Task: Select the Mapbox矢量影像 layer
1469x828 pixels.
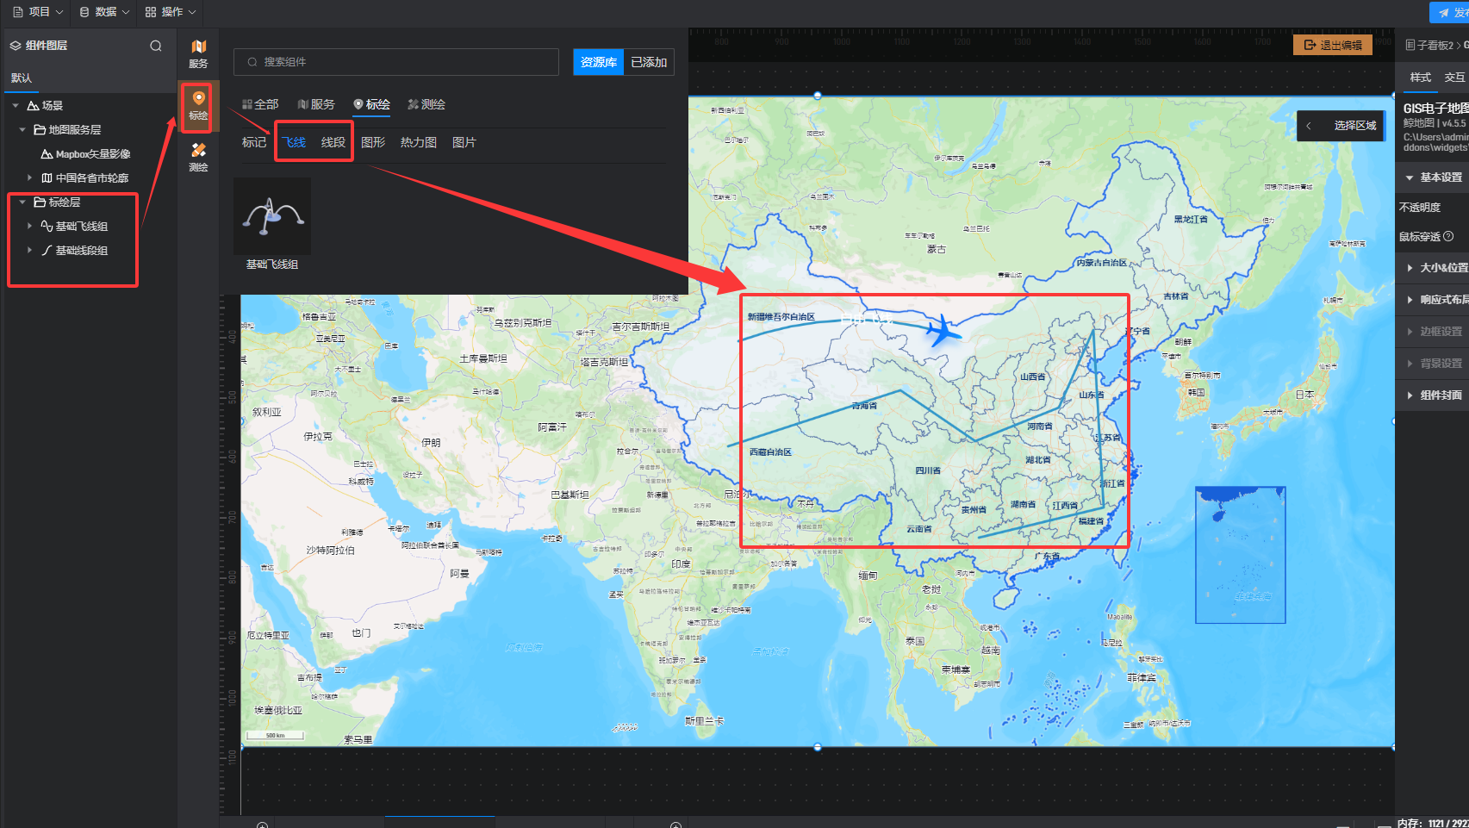Action: click(x=93, y=154)
